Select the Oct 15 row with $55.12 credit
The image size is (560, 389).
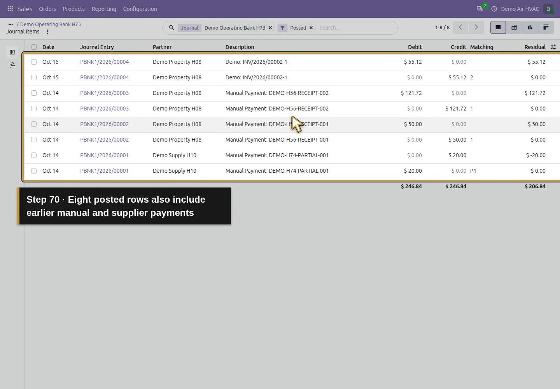point(34,77)
